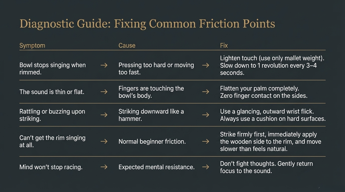Click the arrow after "Normal beginner friction"
The width and height of the screenshot is (345, 192).
[206, 141]
